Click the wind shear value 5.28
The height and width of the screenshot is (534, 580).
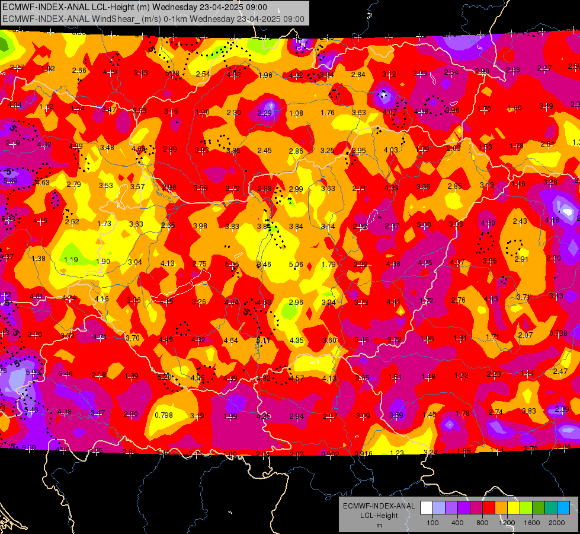[x=172, y=74]
